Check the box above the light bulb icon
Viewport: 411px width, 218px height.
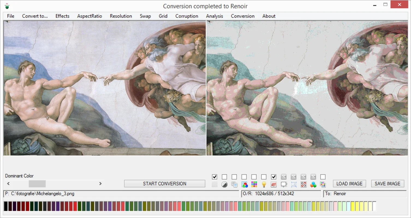[x=264, y=177]
